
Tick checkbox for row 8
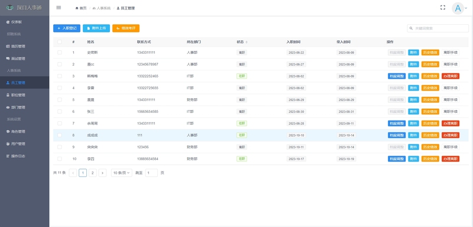coord(60,135)
